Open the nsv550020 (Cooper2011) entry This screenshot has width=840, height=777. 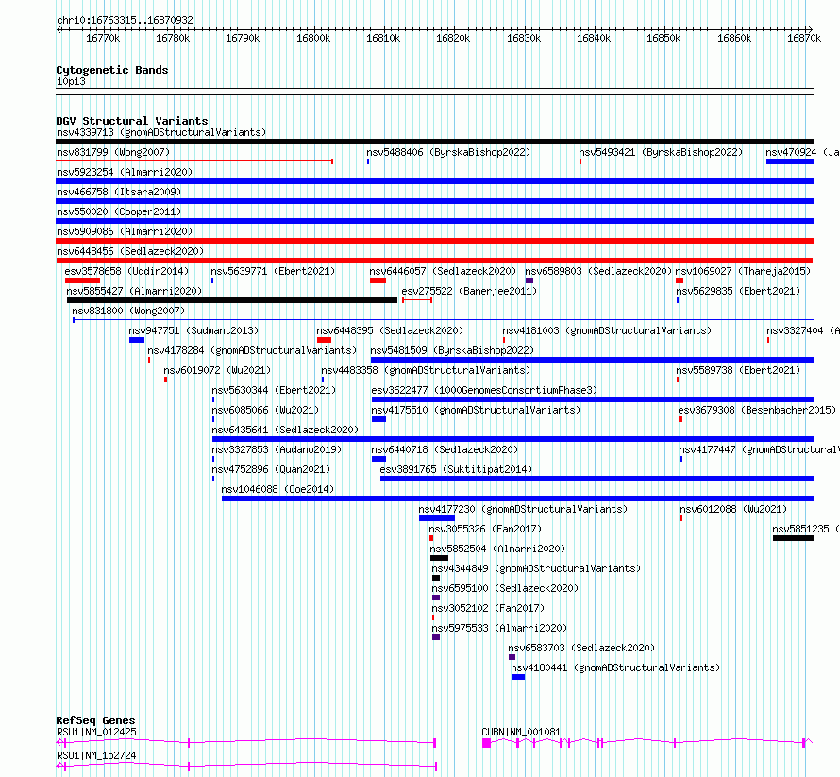tap(119, 211)
